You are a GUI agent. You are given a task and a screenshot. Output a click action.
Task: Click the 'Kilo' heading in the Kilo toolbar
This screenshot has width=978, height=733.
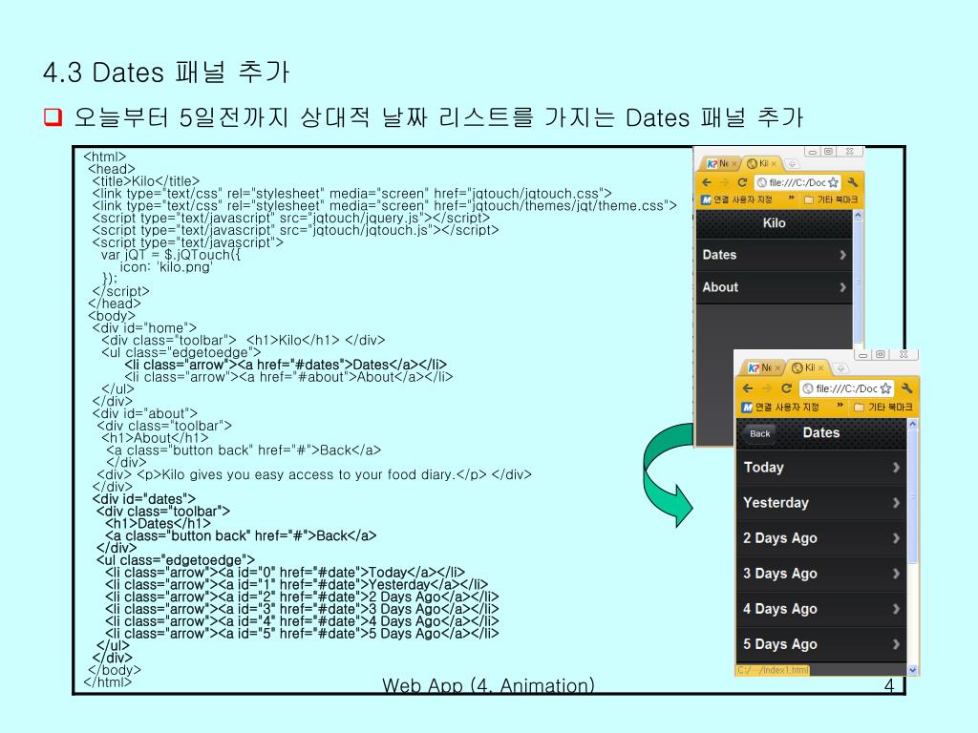774,223
